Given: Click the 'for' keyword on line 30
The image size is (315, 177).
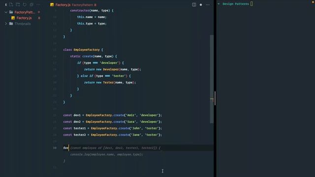Looking at the screenshot, I should [65, 148].
